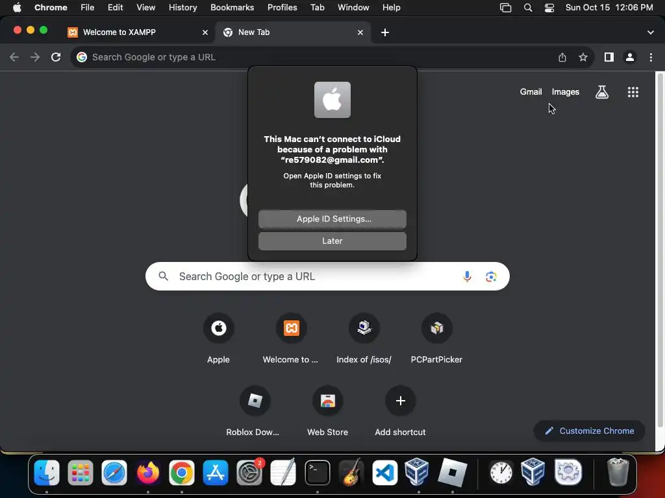The image size is (665, 498).
Task: Close the New Tab tab
Action: pyautogui.click(x=360, y=32)
